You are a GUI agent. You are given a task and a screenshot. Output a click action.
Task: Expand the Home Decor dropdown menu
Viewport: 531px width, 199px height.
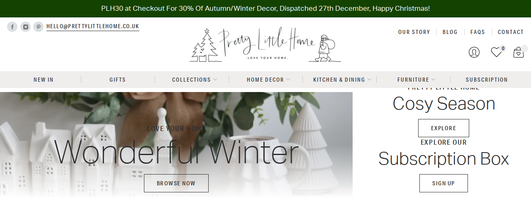(268, 80)
